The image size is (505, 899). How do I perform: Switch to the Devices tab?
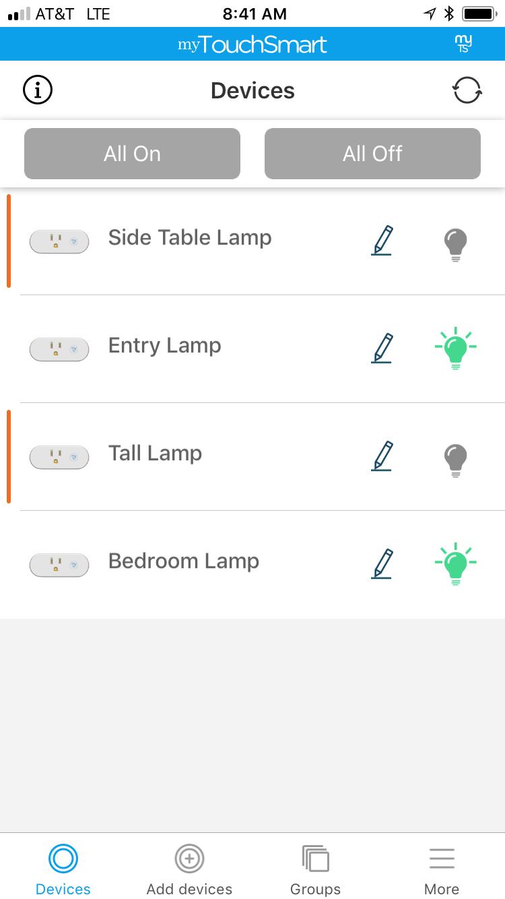(63, 869)
